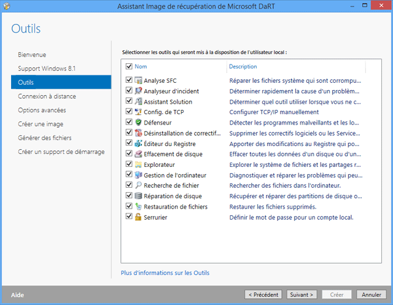Click the Effacement de disque icon

pos(138,154)
